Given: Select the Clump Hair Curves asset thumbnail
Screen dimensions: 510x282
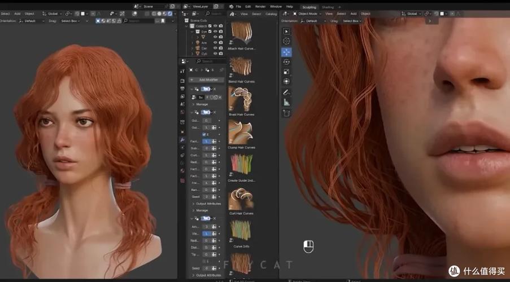Looking at the screenshot, I should tap(241, 132).
